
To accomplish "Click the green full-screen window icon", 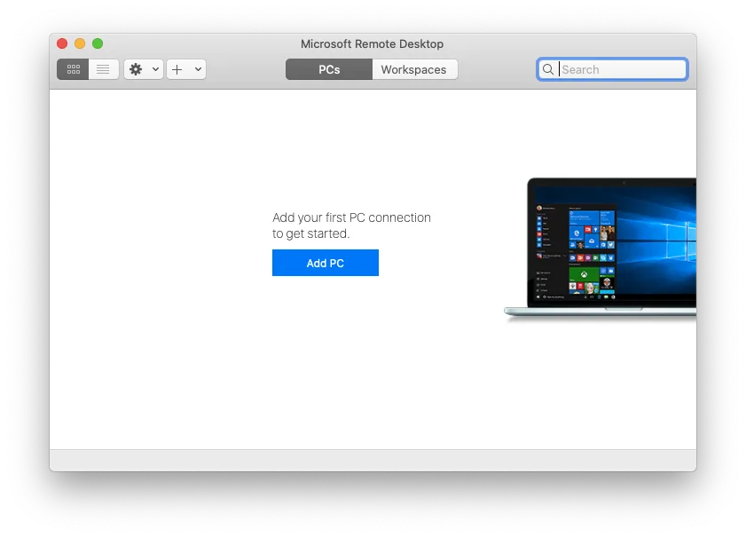I will click(98, 43).
